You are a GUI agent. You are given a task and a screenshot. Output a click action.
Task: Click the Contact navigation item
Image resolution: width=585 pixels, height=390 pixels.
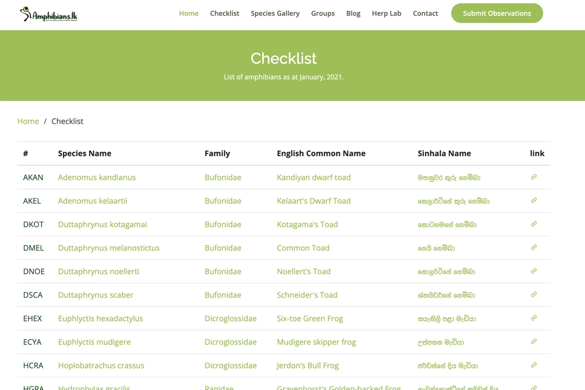coord(425,13)
